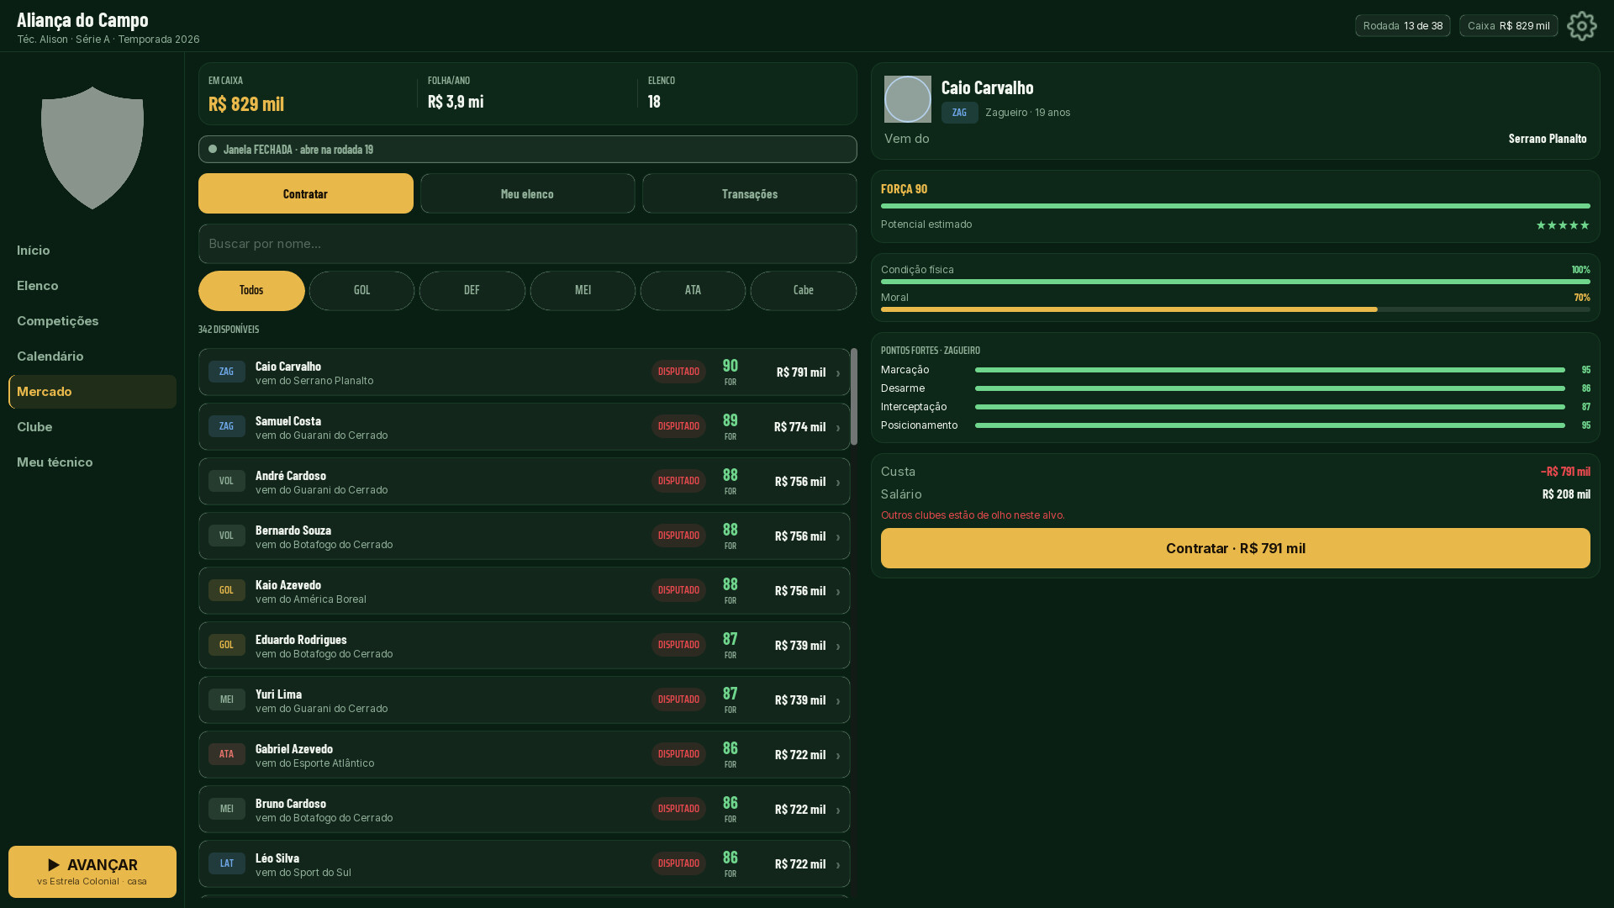The width and height of the screenshot is (1614, 908).
Task: Click the Caixa R$ 829 mil badge
Action: point(1509,26)
